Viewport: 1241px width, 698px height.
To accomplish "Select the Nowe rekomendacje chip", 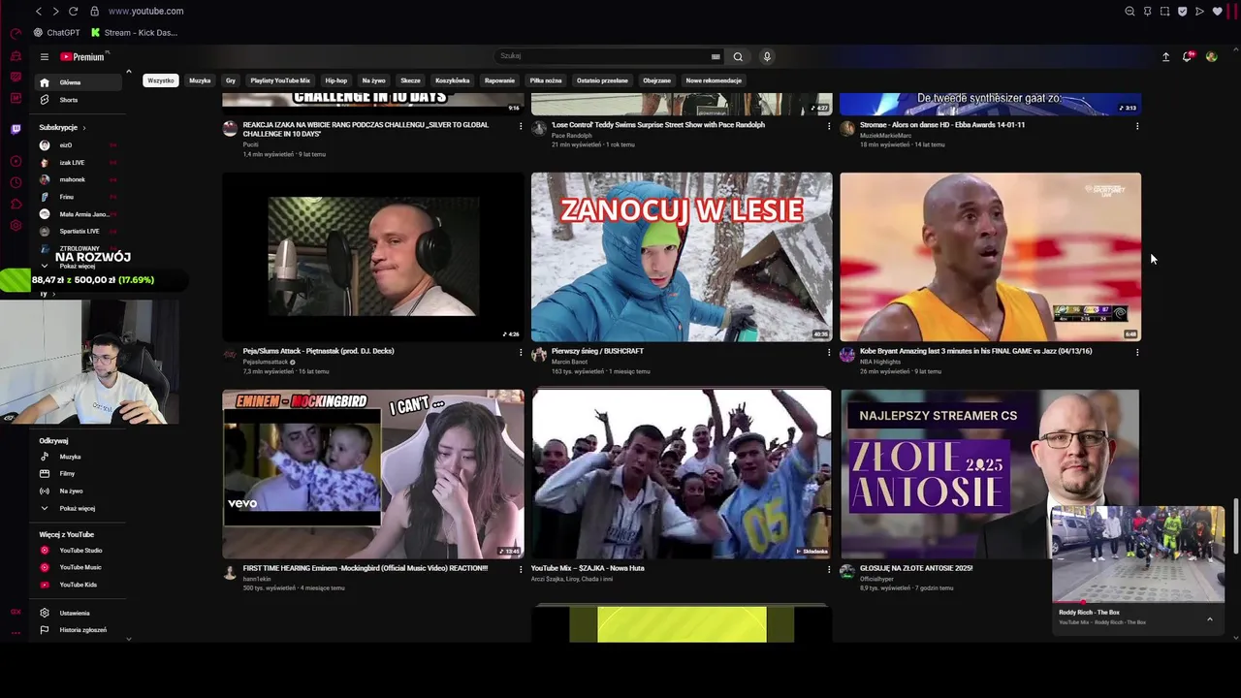I will pyautogui.click(x=714, y=80).
